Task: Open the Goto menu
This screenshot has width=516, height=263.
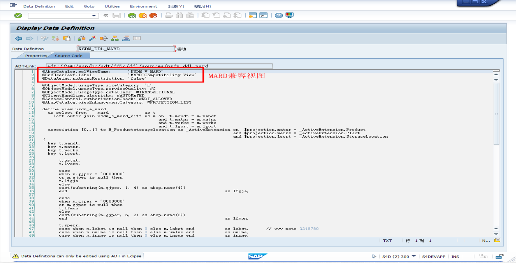Action: pos(89,6)
